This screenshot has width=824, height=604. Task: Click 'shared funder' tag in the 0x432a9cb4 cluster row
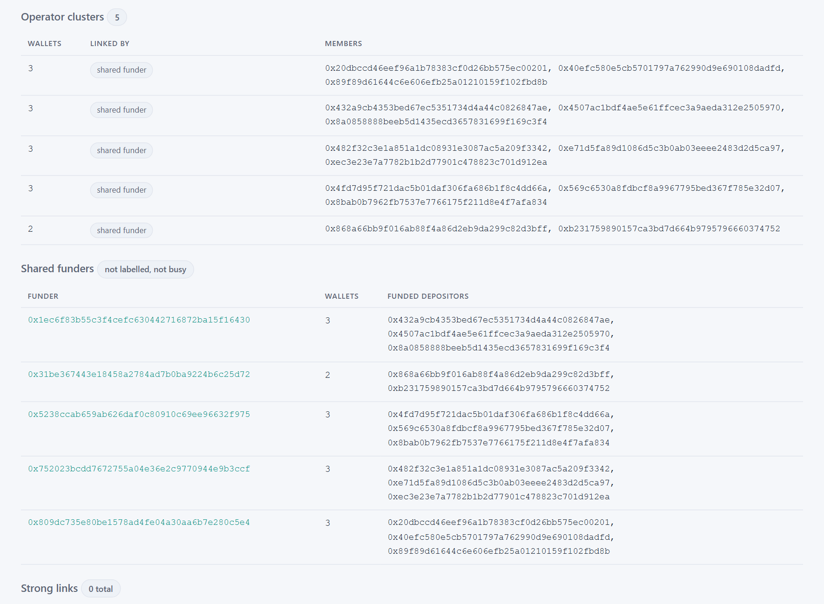(x=122, y=110)
